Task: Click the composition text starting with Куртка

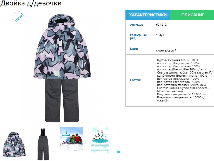Action: click(x=185, y=80)
